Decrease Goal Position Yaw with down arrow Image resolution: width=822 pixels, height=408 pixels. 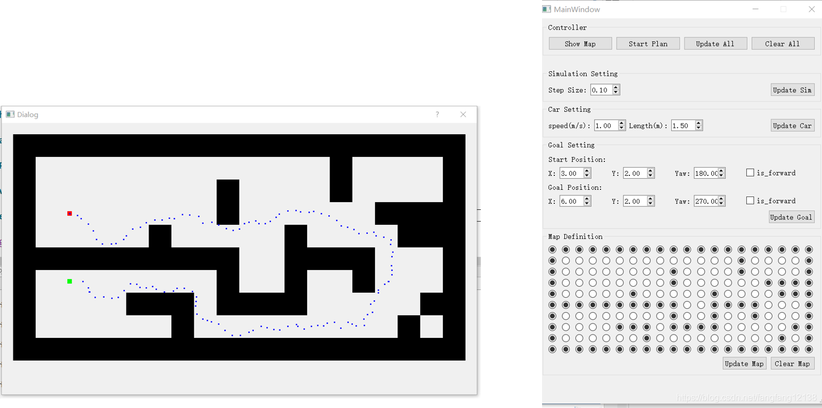(721, 204)
